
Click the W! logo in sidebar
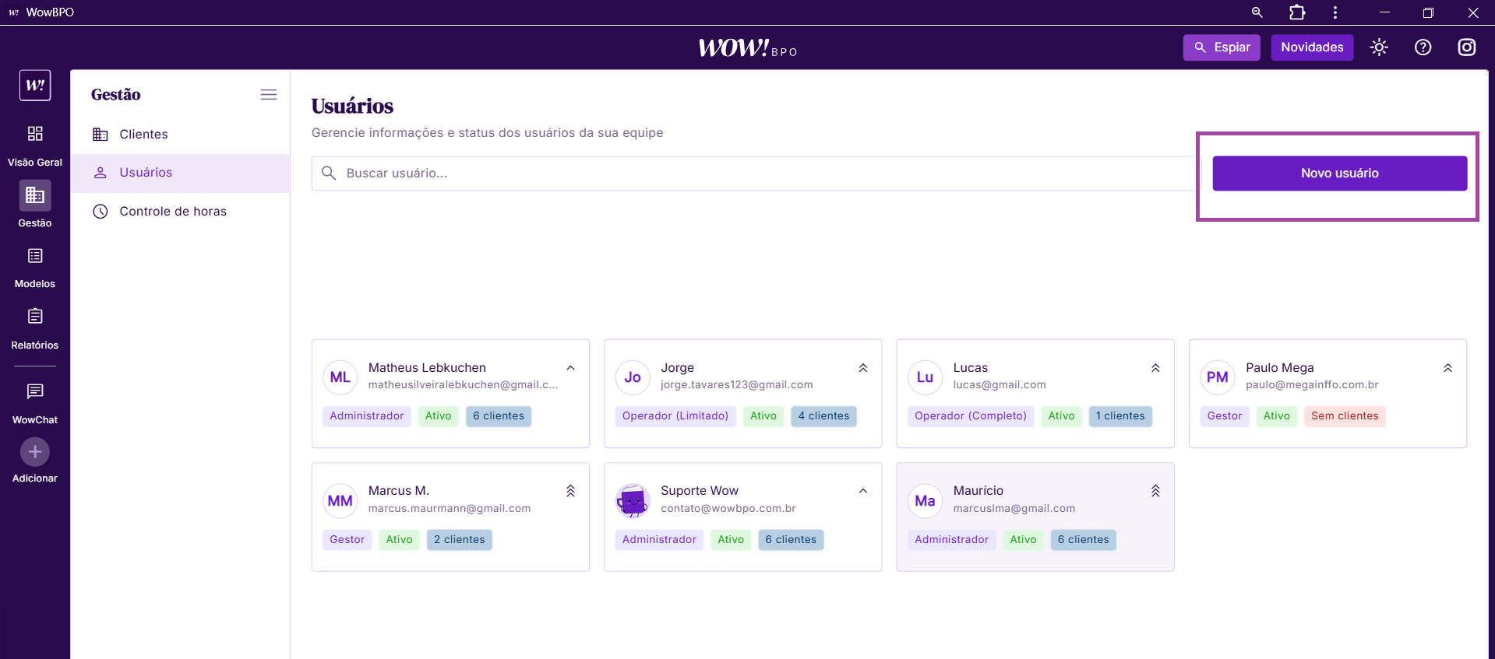[35, 86]
